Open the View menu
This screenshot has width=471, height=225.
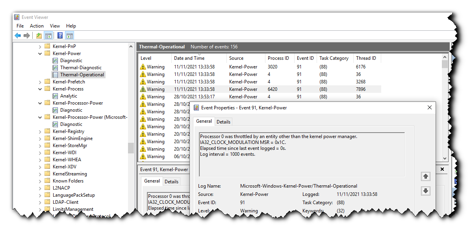(55, 26)
